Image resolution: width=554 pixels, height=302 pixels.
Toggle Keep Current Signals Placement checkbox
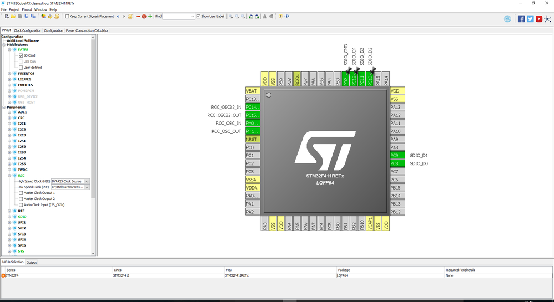pyautogui.click(x=67, y=16)
